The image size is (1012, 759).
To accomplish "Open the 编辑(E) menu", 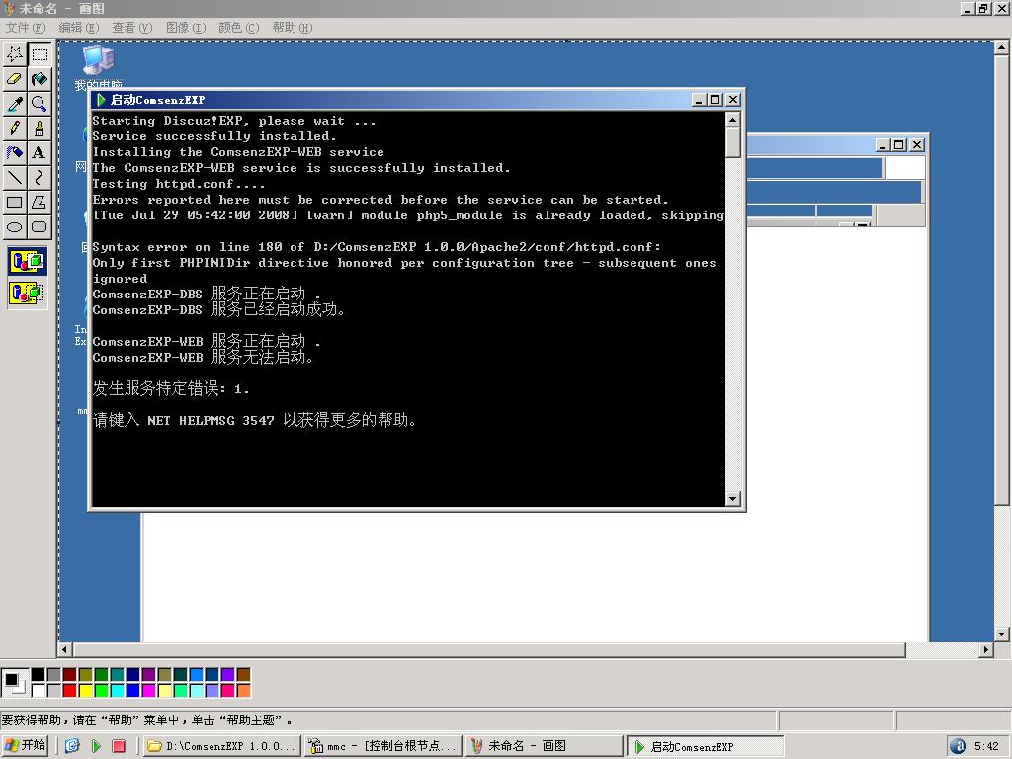I will (79, 27).
